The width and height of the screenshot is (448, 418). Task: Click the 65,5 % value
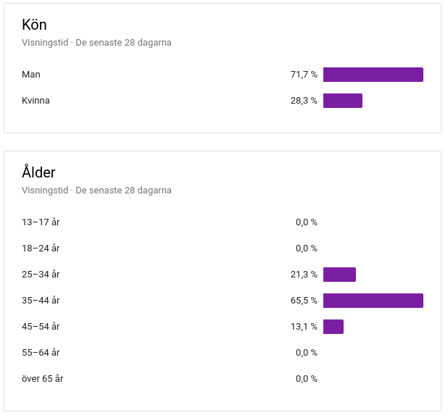pos(304,301)
